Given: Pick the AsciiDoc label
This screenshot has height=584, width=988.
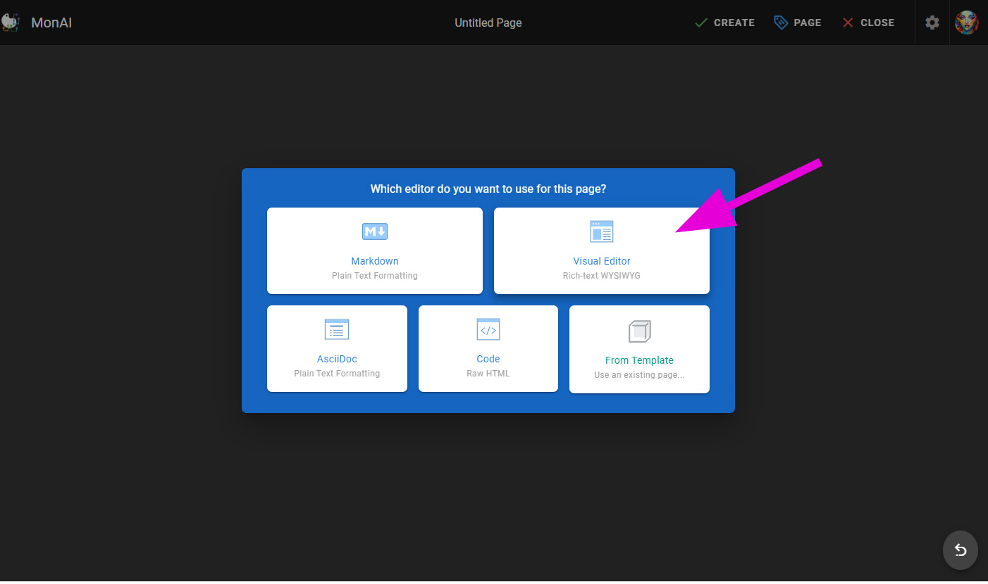Looking at the screenshot, I should coord(337,359).
